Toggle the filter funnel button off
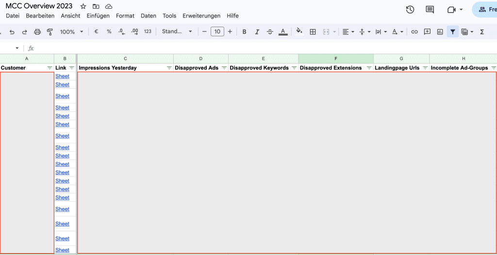This screenshot has height=255, width=497. click(452, 32)
